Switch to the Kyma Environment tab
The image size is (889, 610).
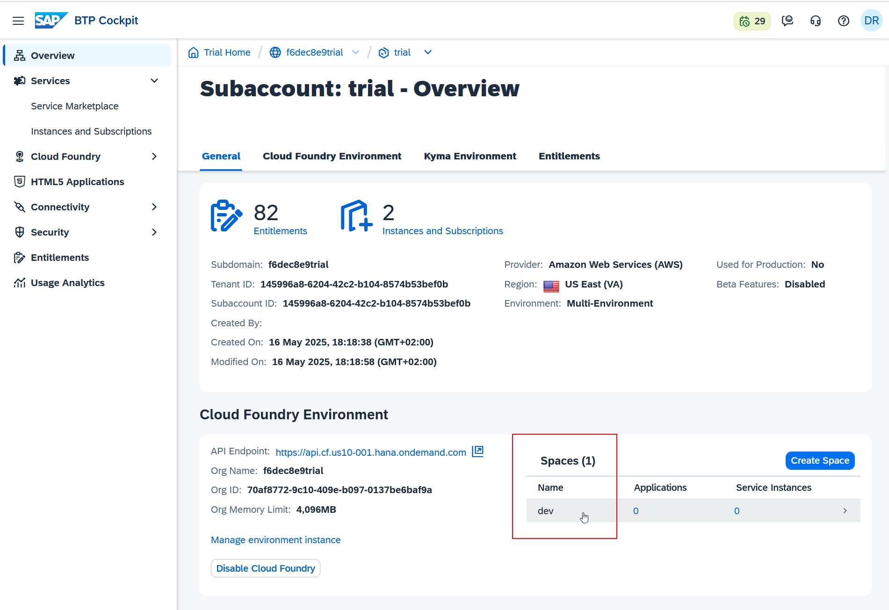[470, 156]
